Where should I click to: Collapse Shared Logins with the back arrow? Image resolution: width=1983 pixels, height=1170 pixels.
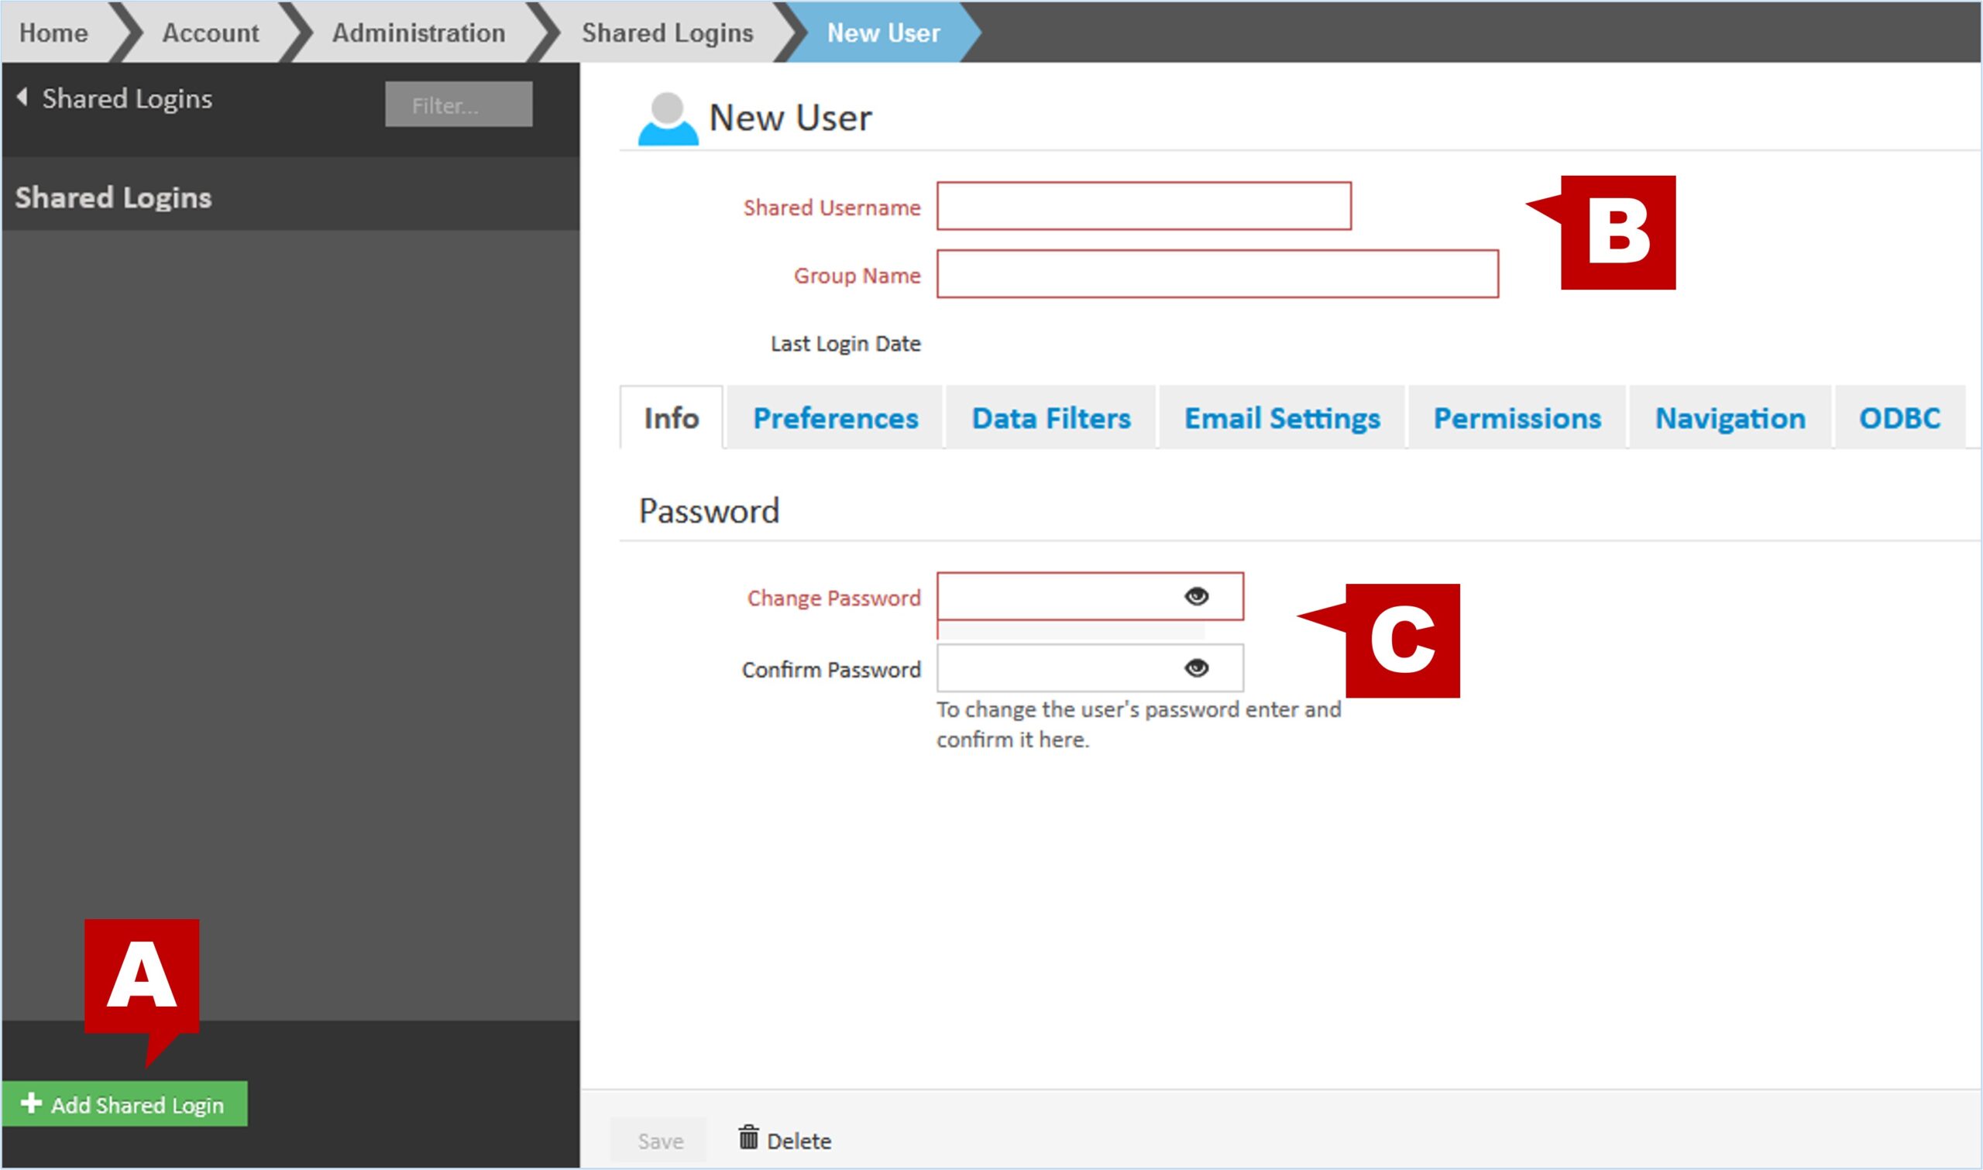click(23, 98)
